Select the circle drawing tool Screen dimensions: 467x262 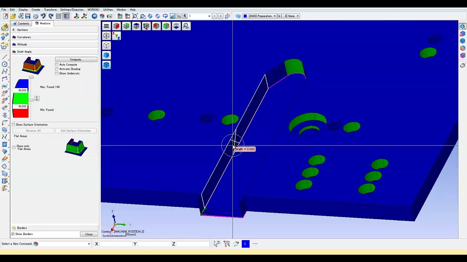coord(5,64)
